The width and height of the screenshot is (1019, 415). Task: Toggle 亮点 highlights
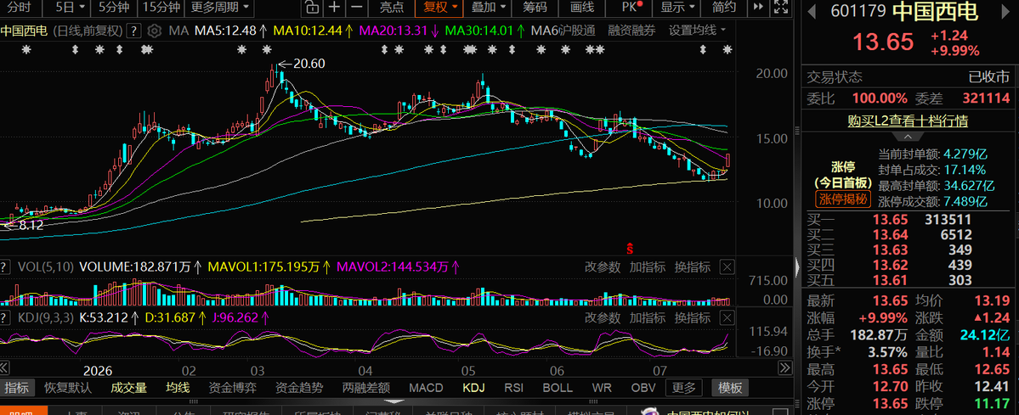(x=391, y=8)
